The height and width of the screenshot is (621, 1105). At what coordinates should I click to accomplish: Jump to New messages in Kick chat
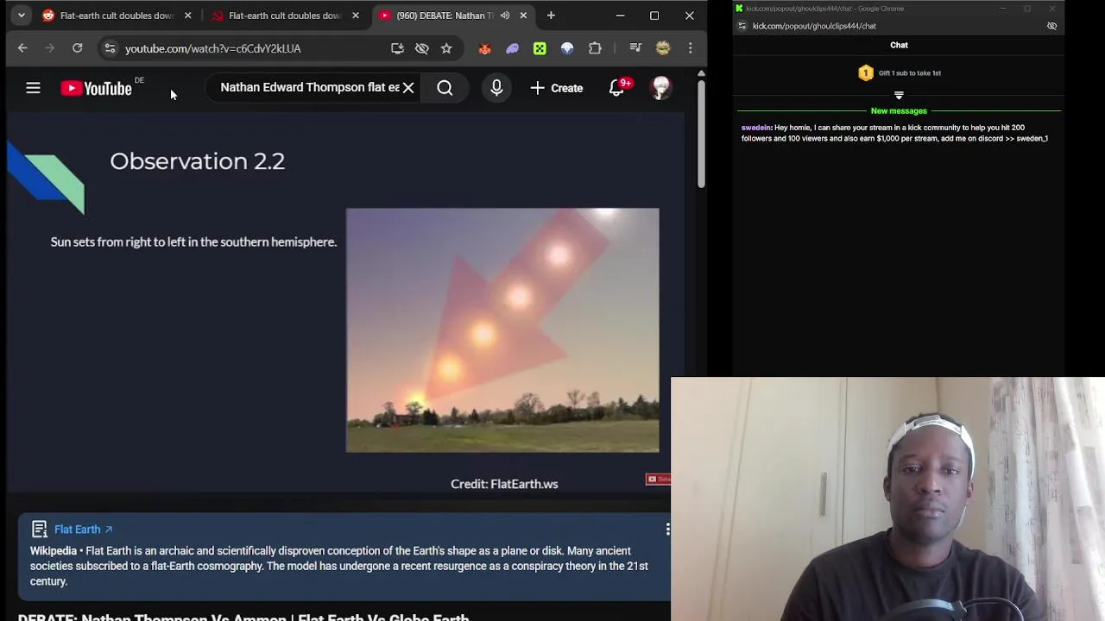click(x=899, y=110)
